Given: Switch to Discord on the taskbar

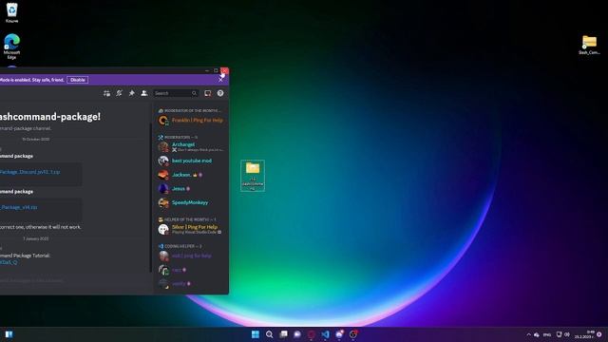Looking at the screenshot, I should coord(339,334).
